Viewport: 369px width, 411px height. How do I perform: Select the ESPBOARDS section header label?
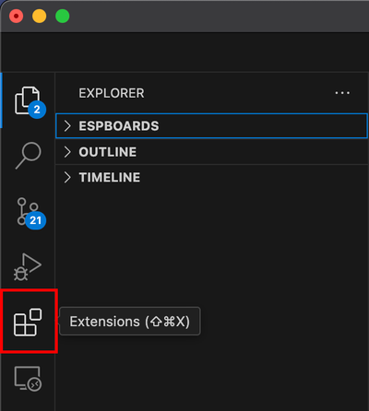(x=119, y=126)
